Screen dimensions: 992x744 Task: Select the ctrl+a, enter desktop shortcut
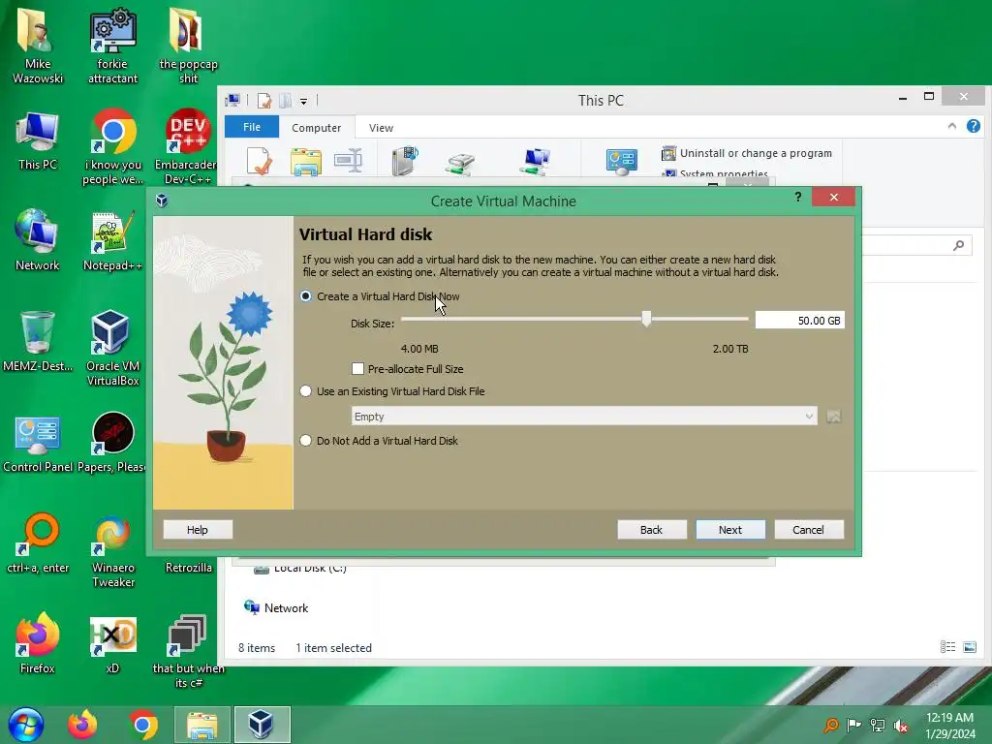38,542
